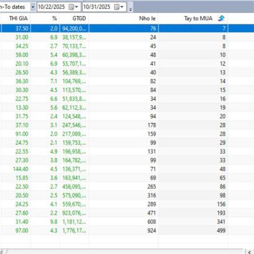Click Nho le value 608
Viewport: 254px width, 254px height.
tap(152, 221)
